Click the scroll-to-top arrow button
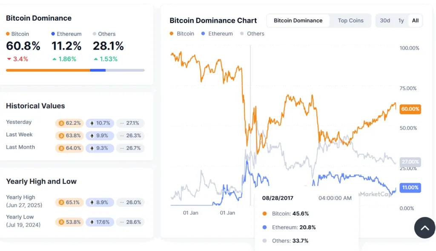Viewport: 436px width, 251px height. click(x=425, y=228)
